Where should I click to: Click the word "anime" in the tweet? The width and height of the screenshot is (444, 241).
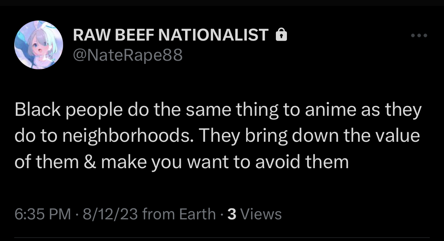point(325,111)
